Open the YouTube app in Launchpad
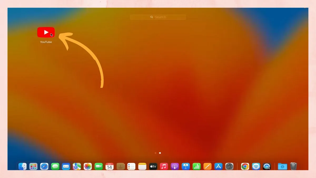This screenshot has height=178, width=316. pos(46,32)
